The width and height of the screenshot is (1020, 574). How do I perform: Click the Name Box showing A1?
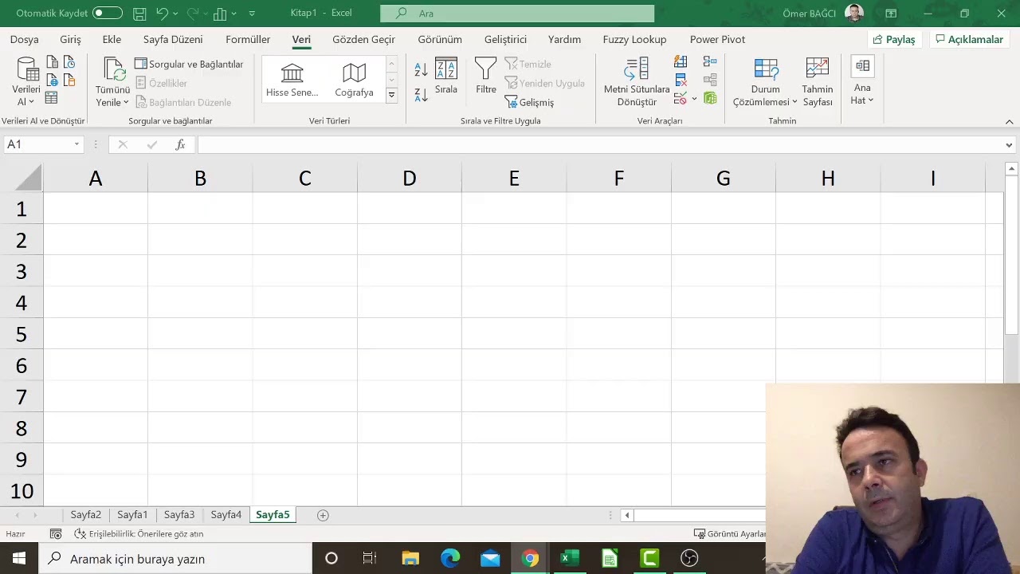click(39, 144)
